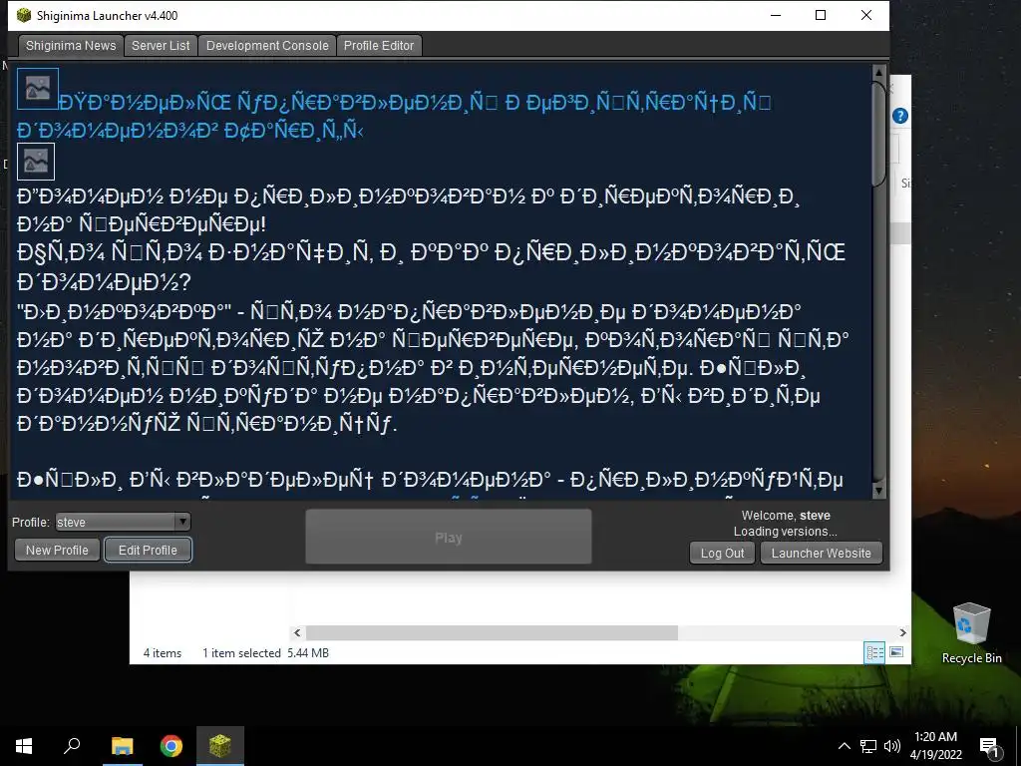
Task: Click the news panel vertical scrollbar thumb
Action: tap(879, 134)
